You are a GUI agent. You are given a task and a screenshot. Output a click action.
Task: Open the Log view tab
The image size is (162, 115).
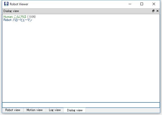coord(55,110)
